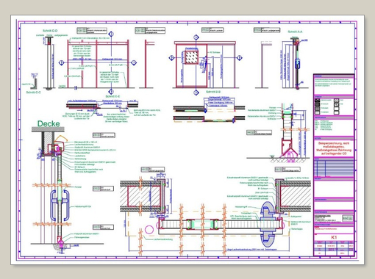Click the hatched wall block in left plan detail
The image size is (375, 279).
tap(143, 196)
